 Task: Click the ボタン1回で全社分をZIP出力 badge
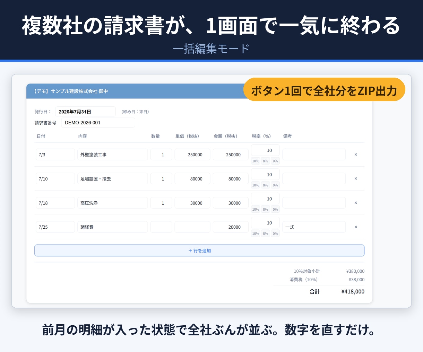click(x=324, y=90)
